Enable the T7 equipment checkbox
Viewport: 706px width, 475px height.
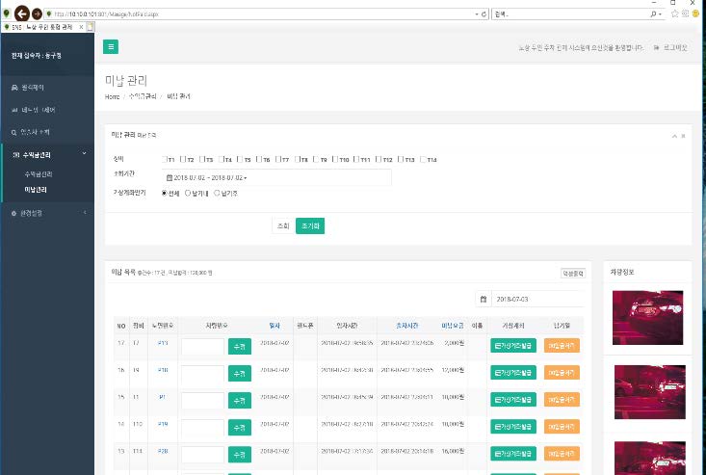point(276,159)
